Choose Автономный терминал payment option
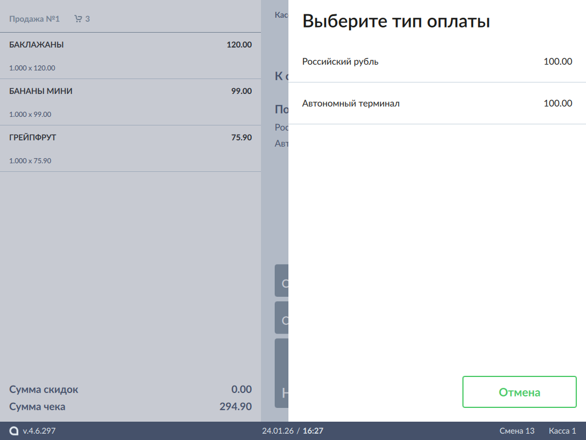586x440 pixels. click(437, 104)
